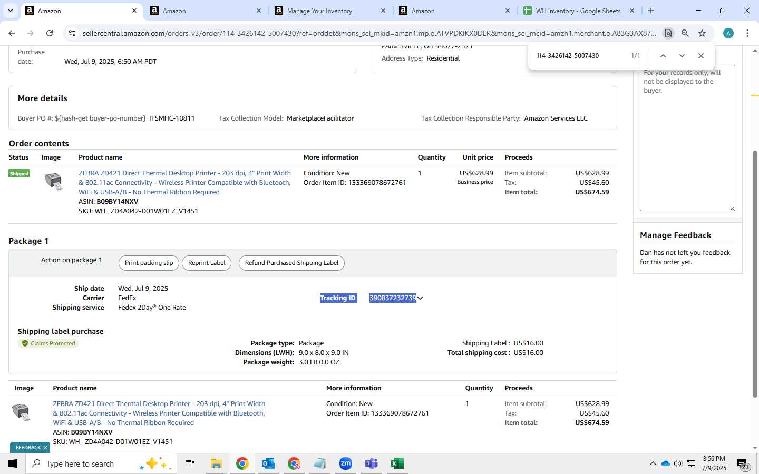
Task: Open Microsoft Teams from taskbar
Action: click(x=371, y=463)
